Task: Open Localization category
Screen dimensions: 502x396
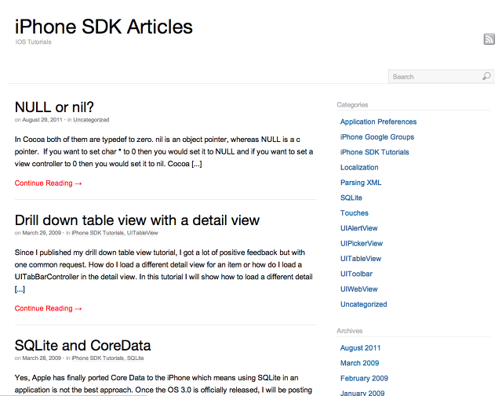Action: (359, 168)
